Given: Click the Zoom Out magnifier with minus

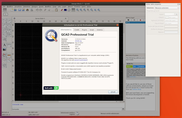Looking at the screenshot, I should (x=81, y=10).
